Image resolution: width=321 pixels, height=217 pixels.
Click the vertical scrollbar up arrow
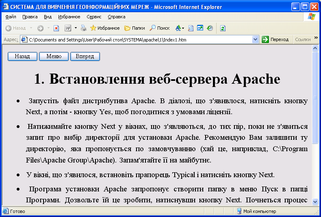pyautogui.click(x=315, y=48)
